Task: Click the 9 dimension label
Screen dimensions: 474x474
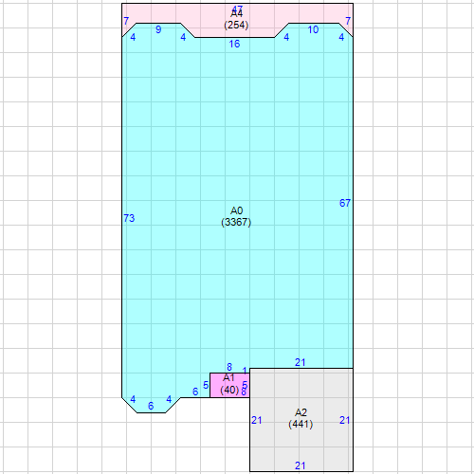Action: point(158,29)
